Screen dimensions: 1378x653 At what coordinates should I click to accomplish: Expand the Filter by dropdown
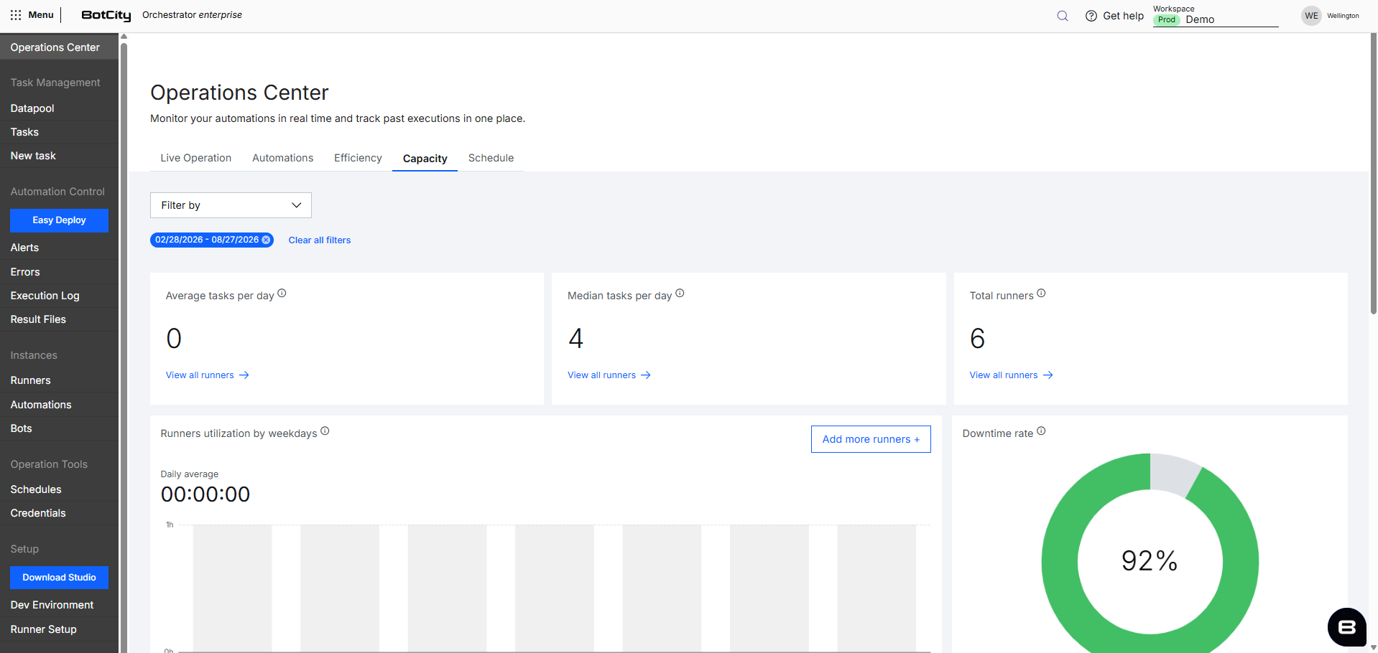[x=231, y=205]
